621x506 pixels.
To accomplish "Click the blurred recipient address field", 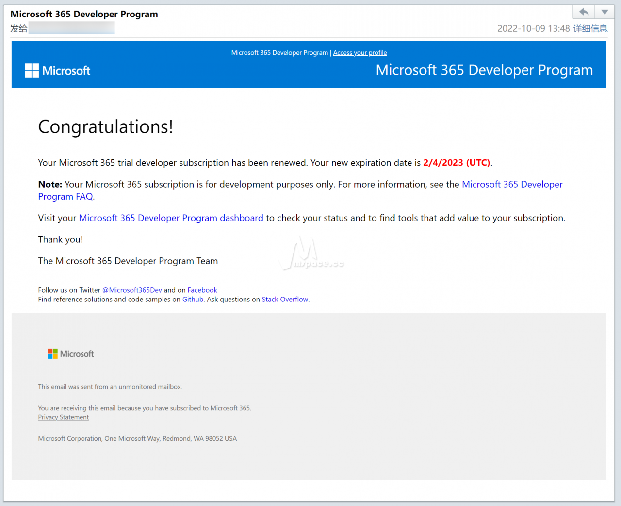I will tap(72, 28).
